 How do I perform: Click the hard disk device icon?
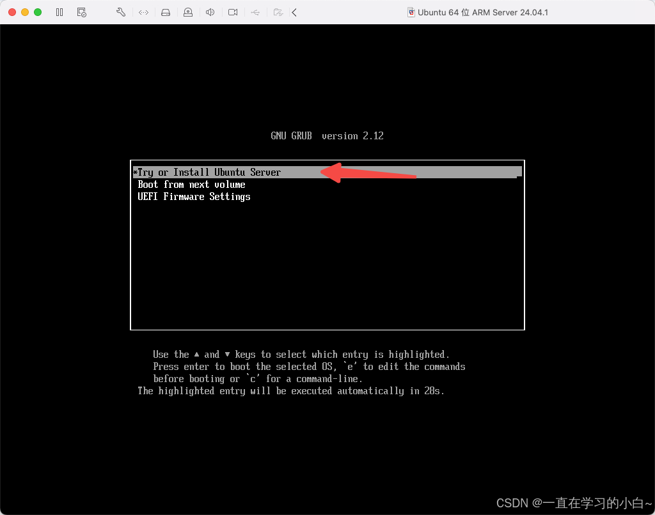[x=166, y=13]
